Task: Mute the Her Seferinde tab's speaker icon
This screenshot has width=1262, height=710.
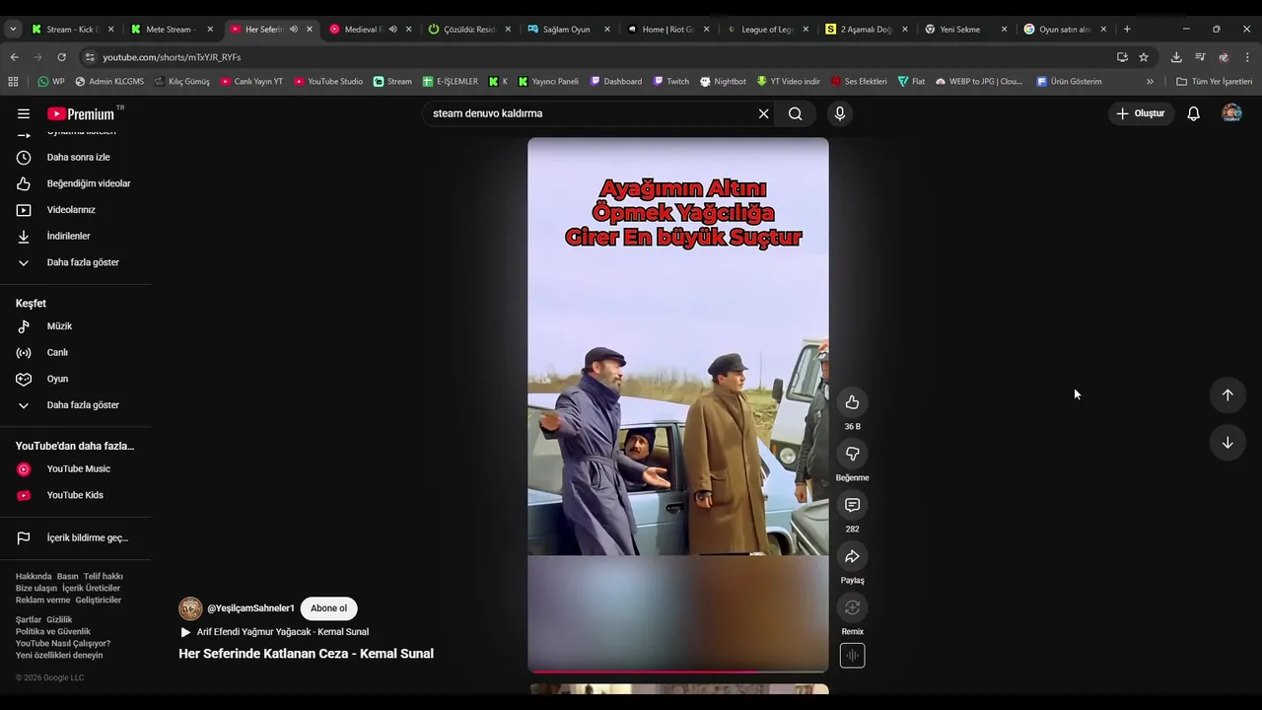Action: pyautogui.click(x=293, y=30)
